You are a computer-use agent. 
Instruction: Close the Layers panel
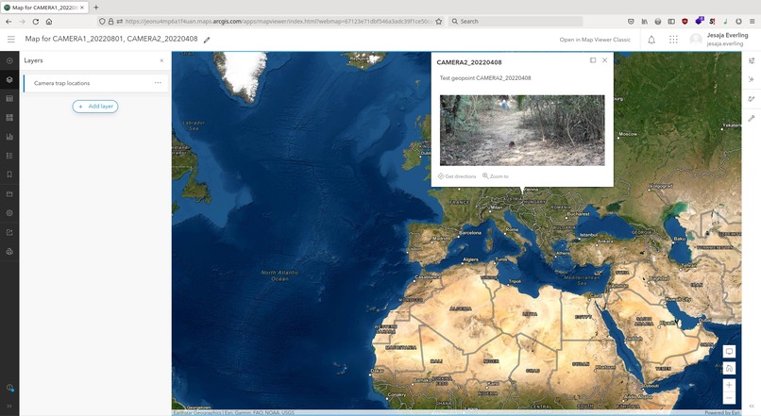pyautogui.click(x=161, y=60)
